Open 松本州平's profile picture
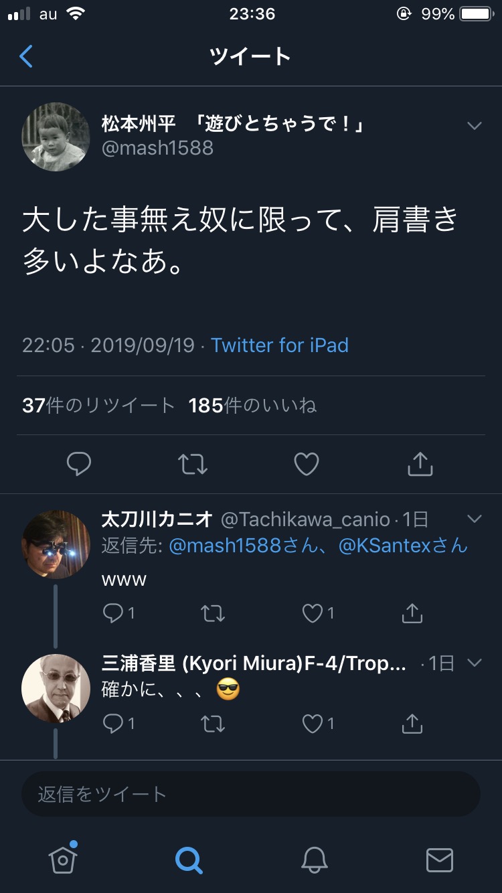This screenshot has width=502, height=893. coord(56,137)
